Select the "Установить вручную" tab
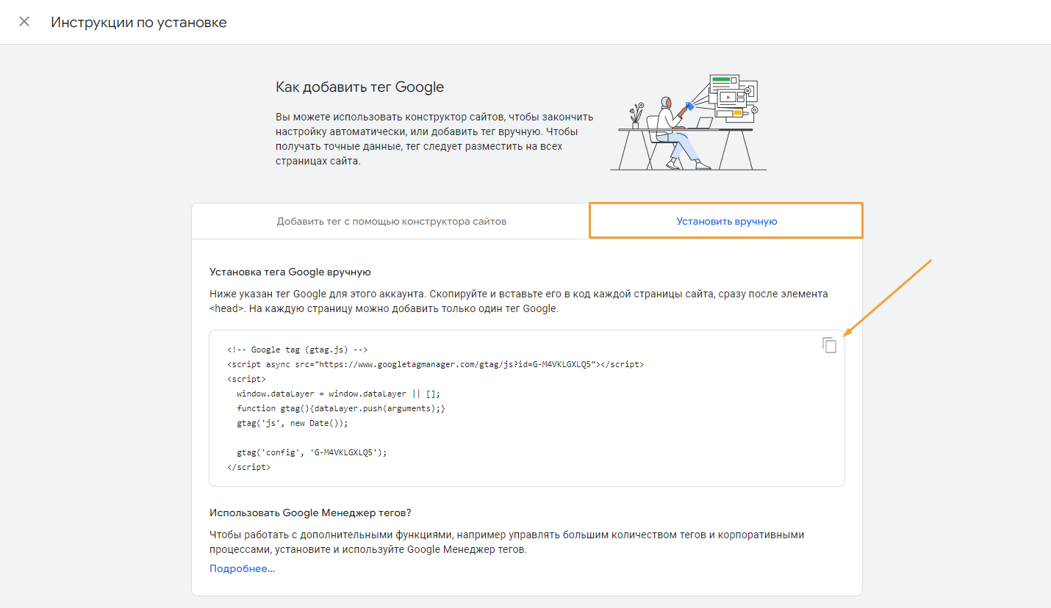1051x608 pixels. pos(726,221)
